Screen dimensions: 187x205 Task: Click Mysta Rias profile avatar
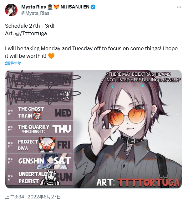tap(11, 10)
